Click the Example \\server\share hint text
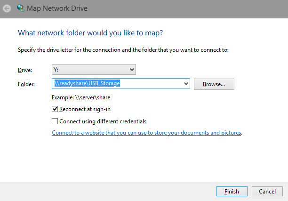 pyautogui.click(x=81, y=97)
